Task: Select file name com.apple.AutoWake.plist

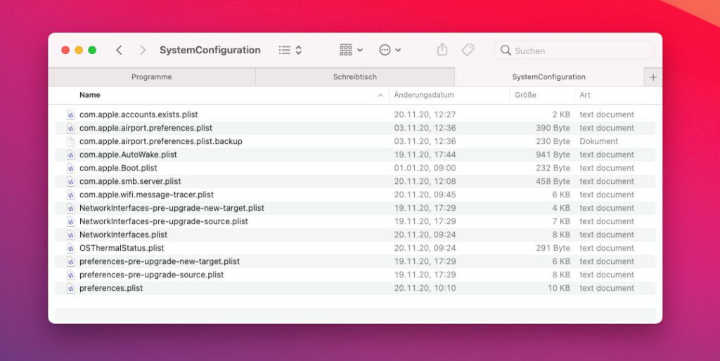Action: [128, 155]
